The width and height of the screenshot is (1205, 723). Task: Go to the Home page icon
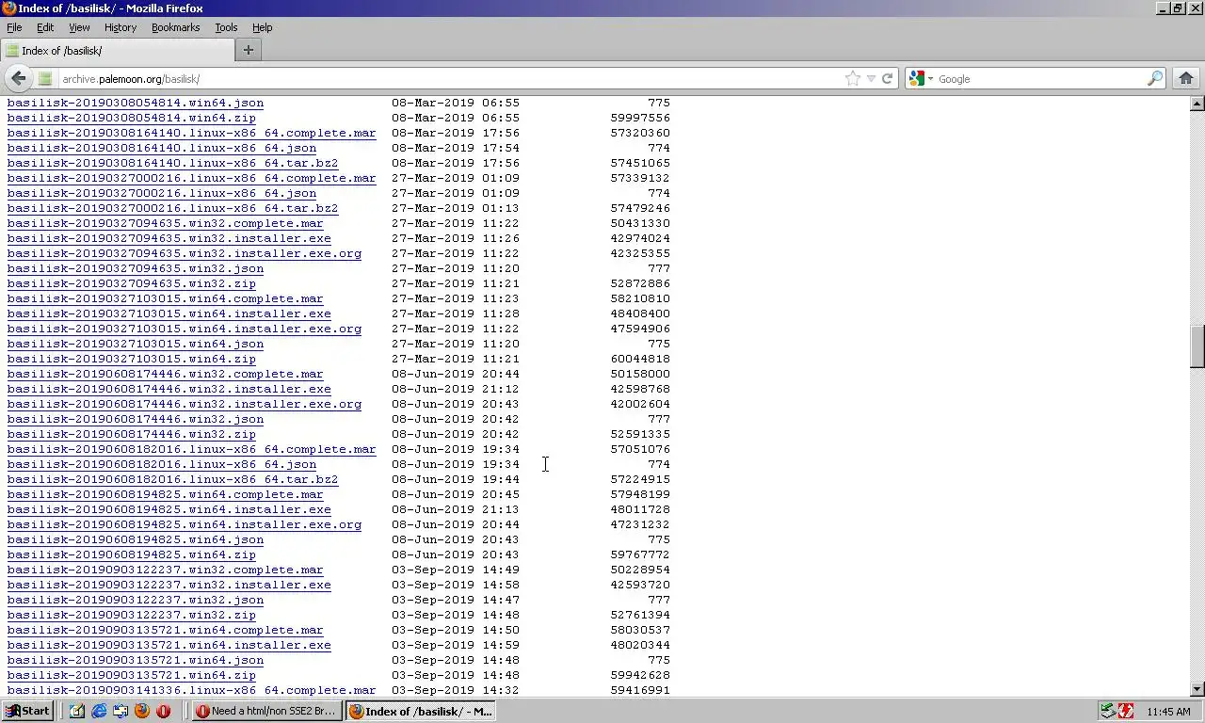[x=1186, y=78]
